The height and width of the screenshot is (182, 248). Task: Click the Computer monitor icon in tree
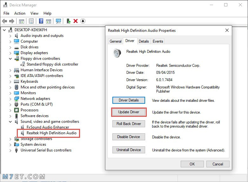[17, 41]
